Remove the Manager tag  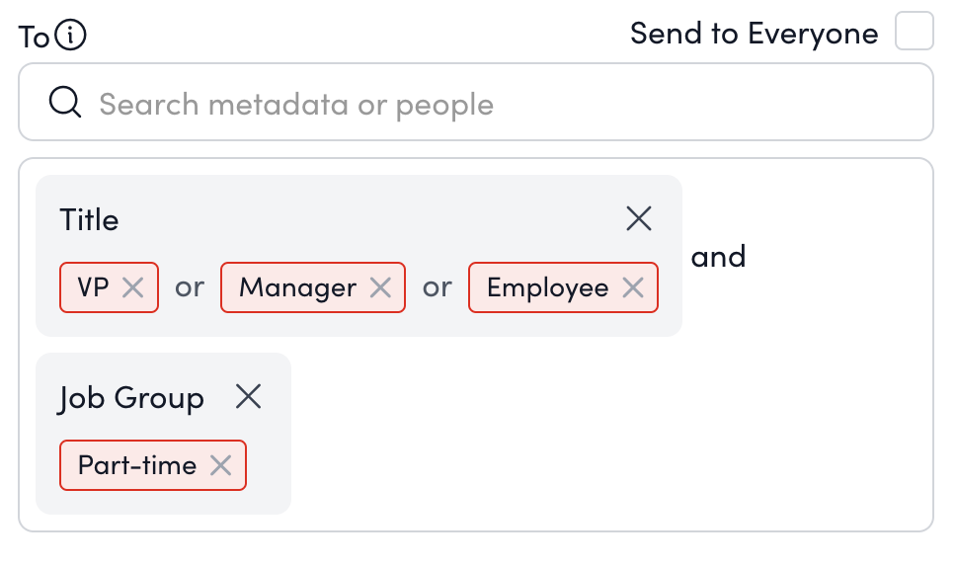[380, 287]
